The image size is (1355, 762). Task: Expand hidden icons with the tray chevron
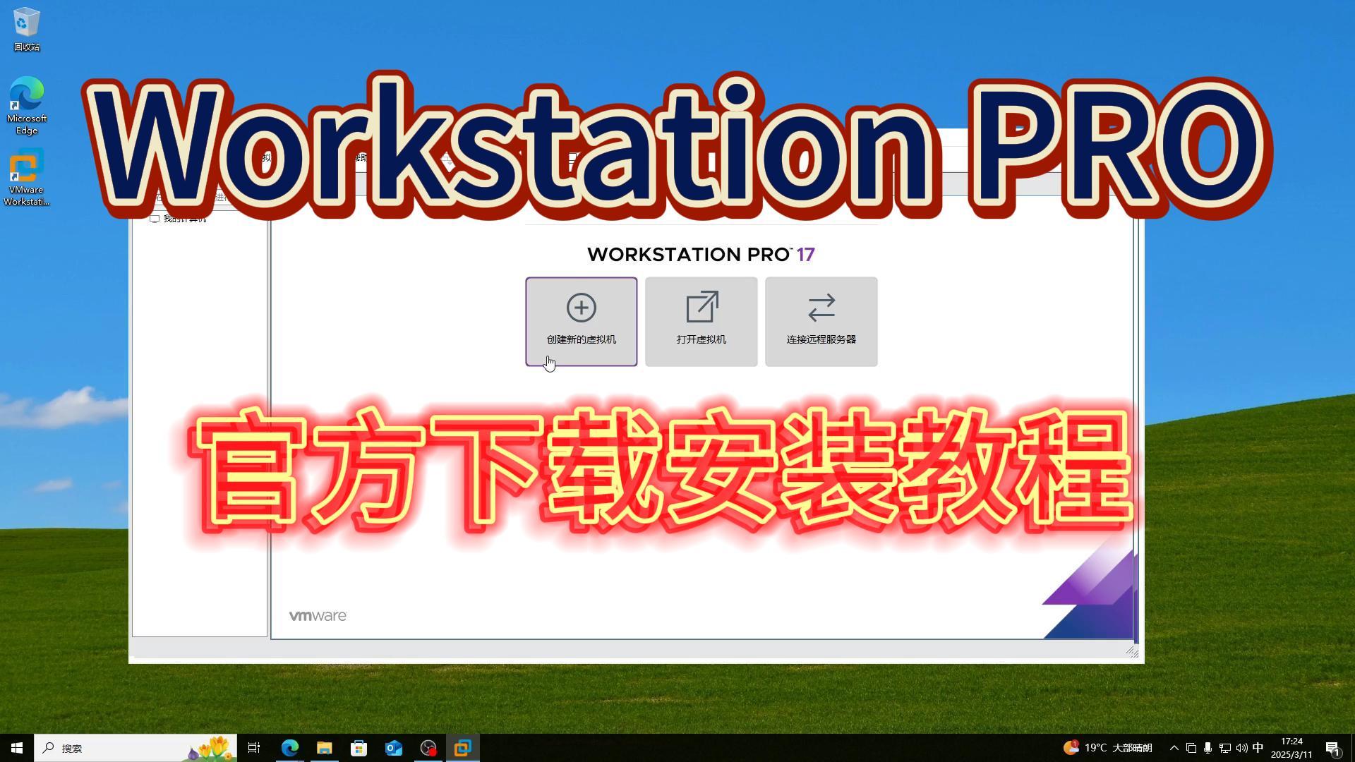click(x=1174, y=748)
